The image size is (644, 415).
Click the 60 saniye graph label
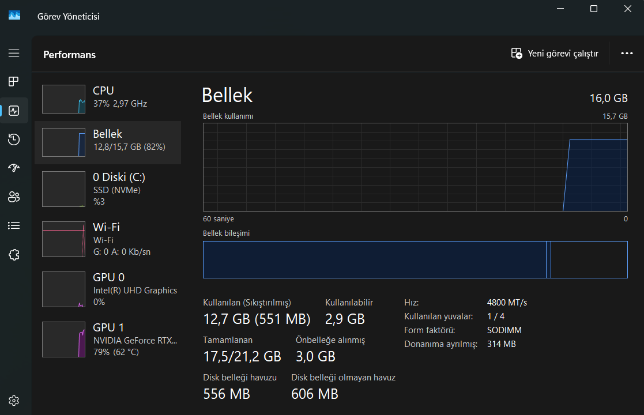(219, 219)
